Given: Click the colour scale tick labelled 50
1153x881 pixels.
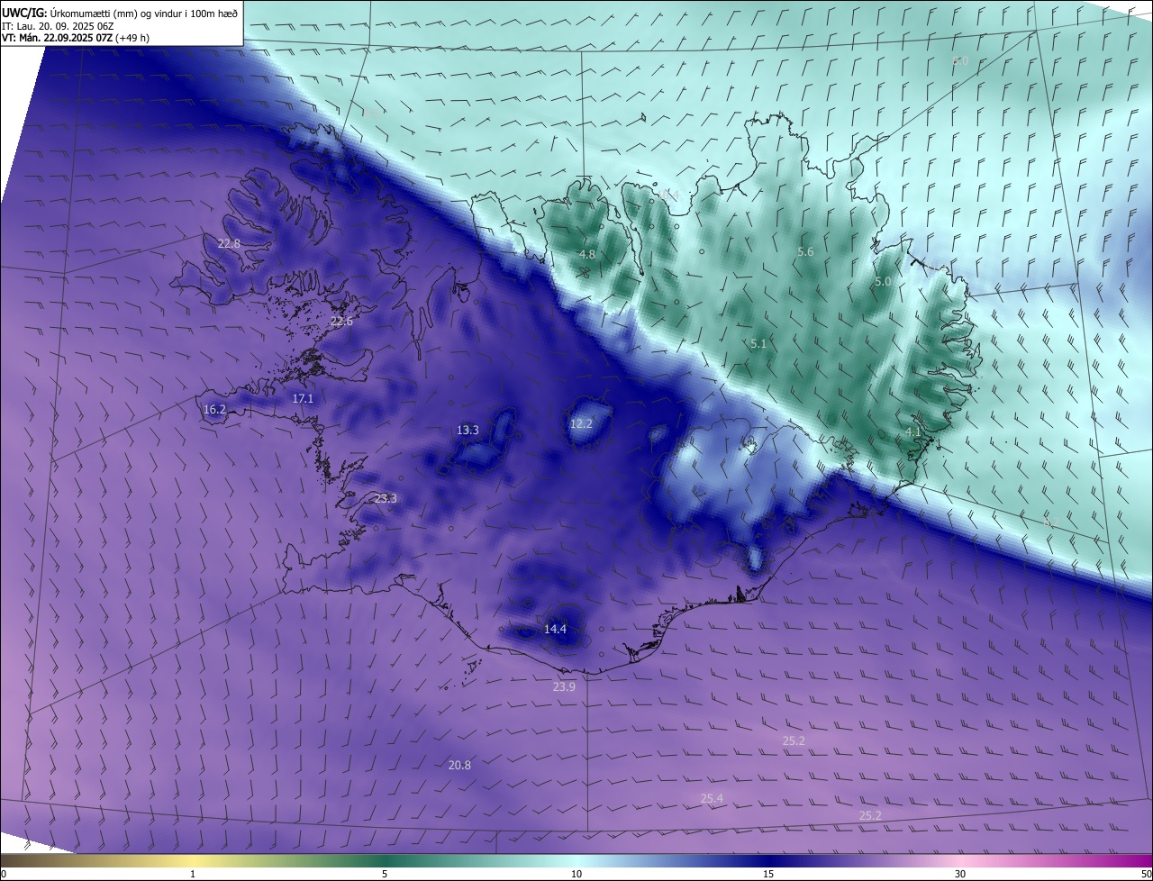Looking at the screenshot, I should pos(1146,874).
